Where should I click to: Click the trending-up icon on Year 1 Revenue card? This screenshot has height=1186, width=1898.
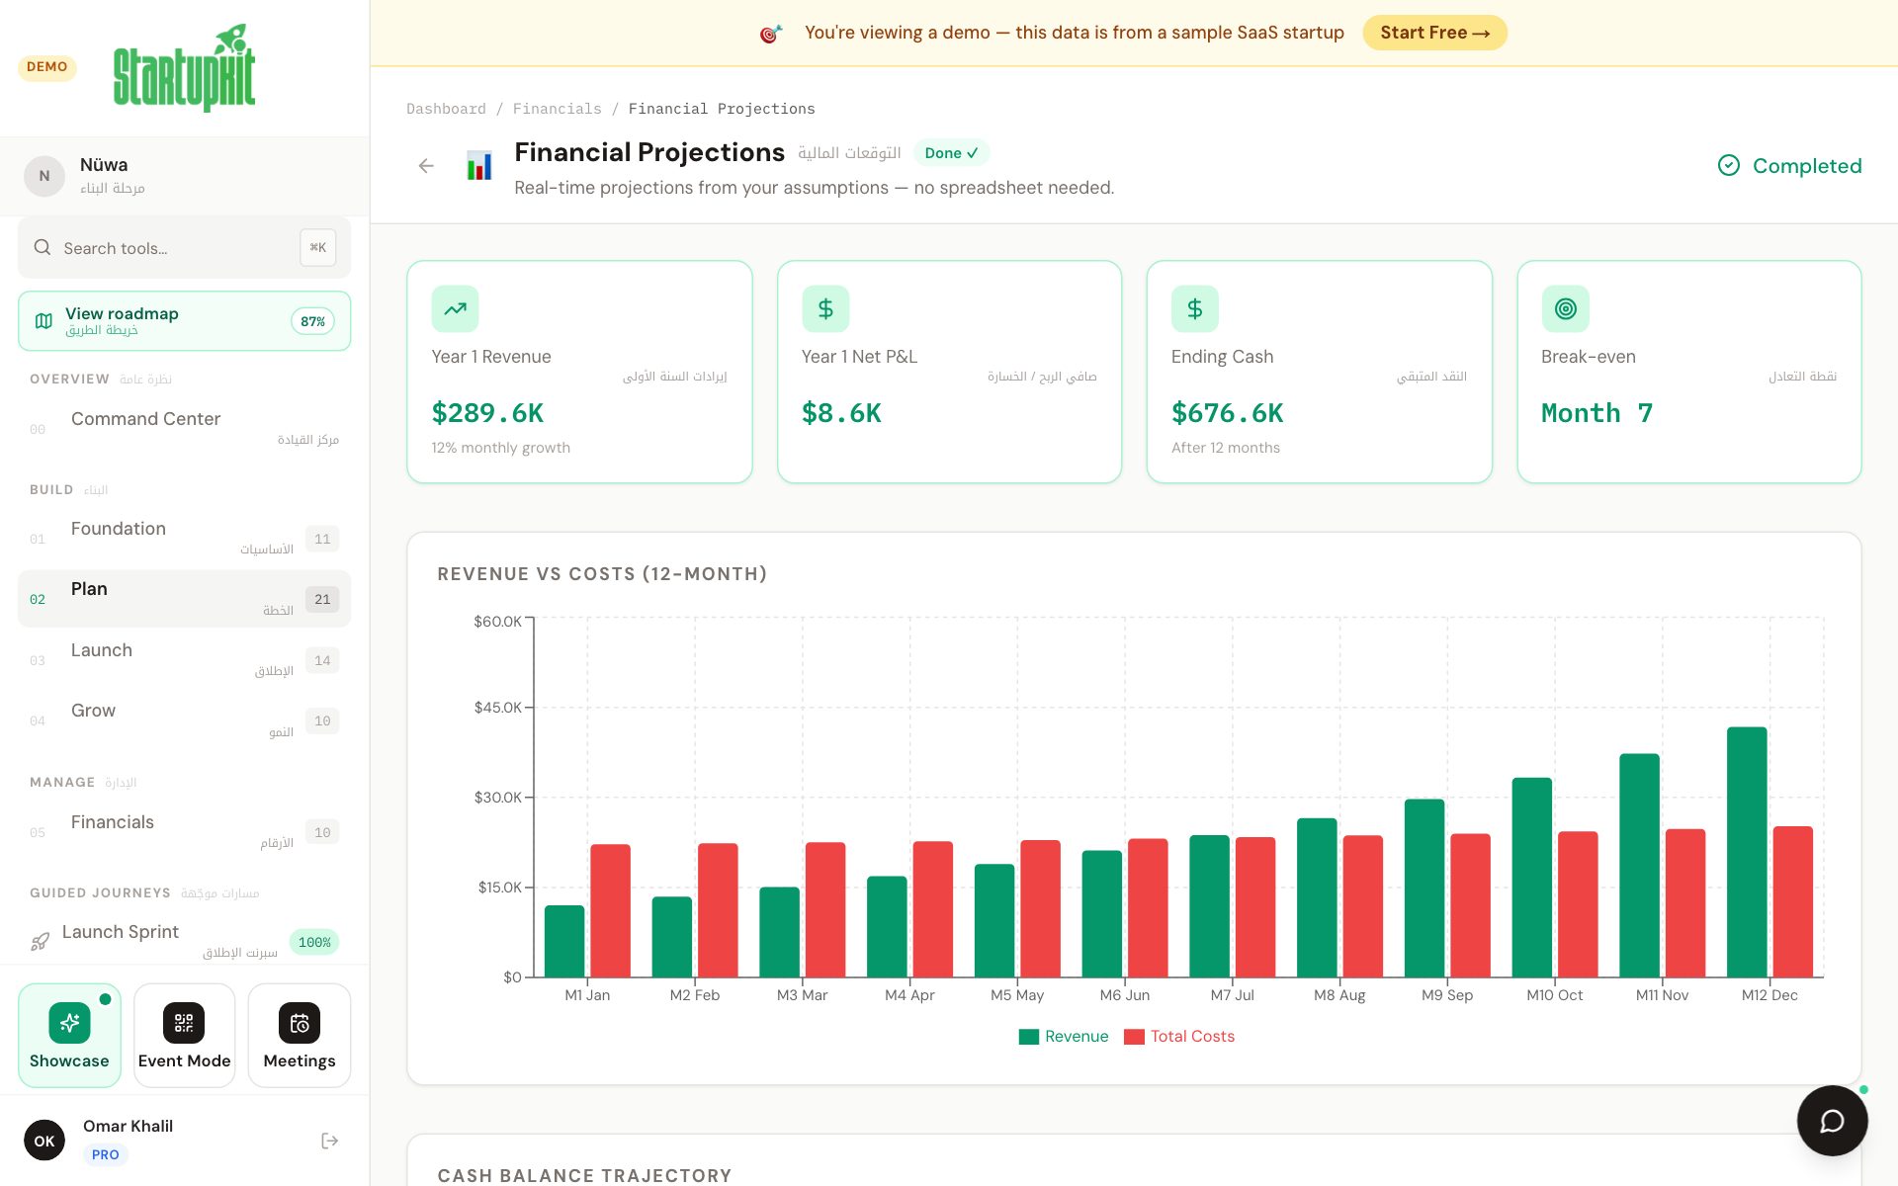coord(455,308)
